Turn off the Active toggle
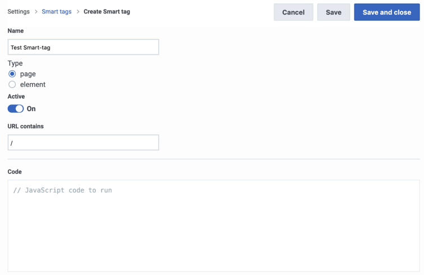Image resolution: width=424 pixels, height=275 pixels. pyautogui.click(x=16, y=108)
